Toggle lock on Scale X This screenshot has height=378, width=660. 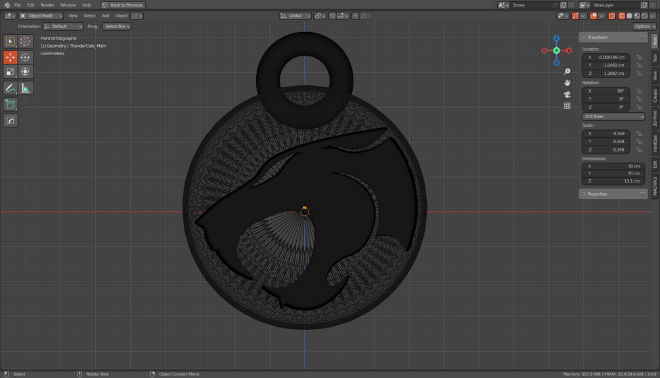click(639, 133)
